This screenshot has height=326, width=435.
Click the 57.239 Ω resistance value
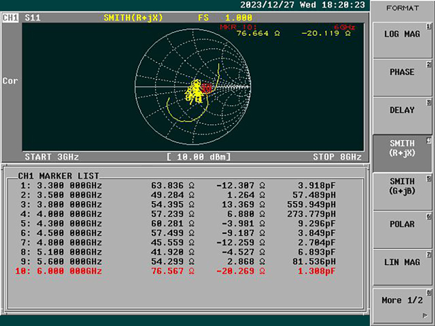click(x=173, y=214)
